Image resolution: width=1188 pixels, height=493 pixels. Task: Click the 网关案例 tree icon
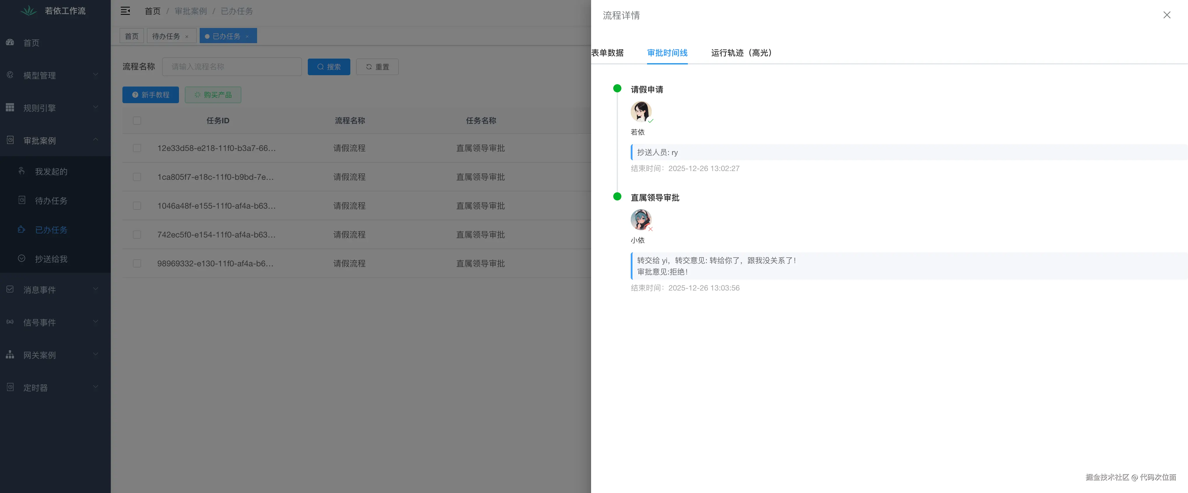(10, 355)
